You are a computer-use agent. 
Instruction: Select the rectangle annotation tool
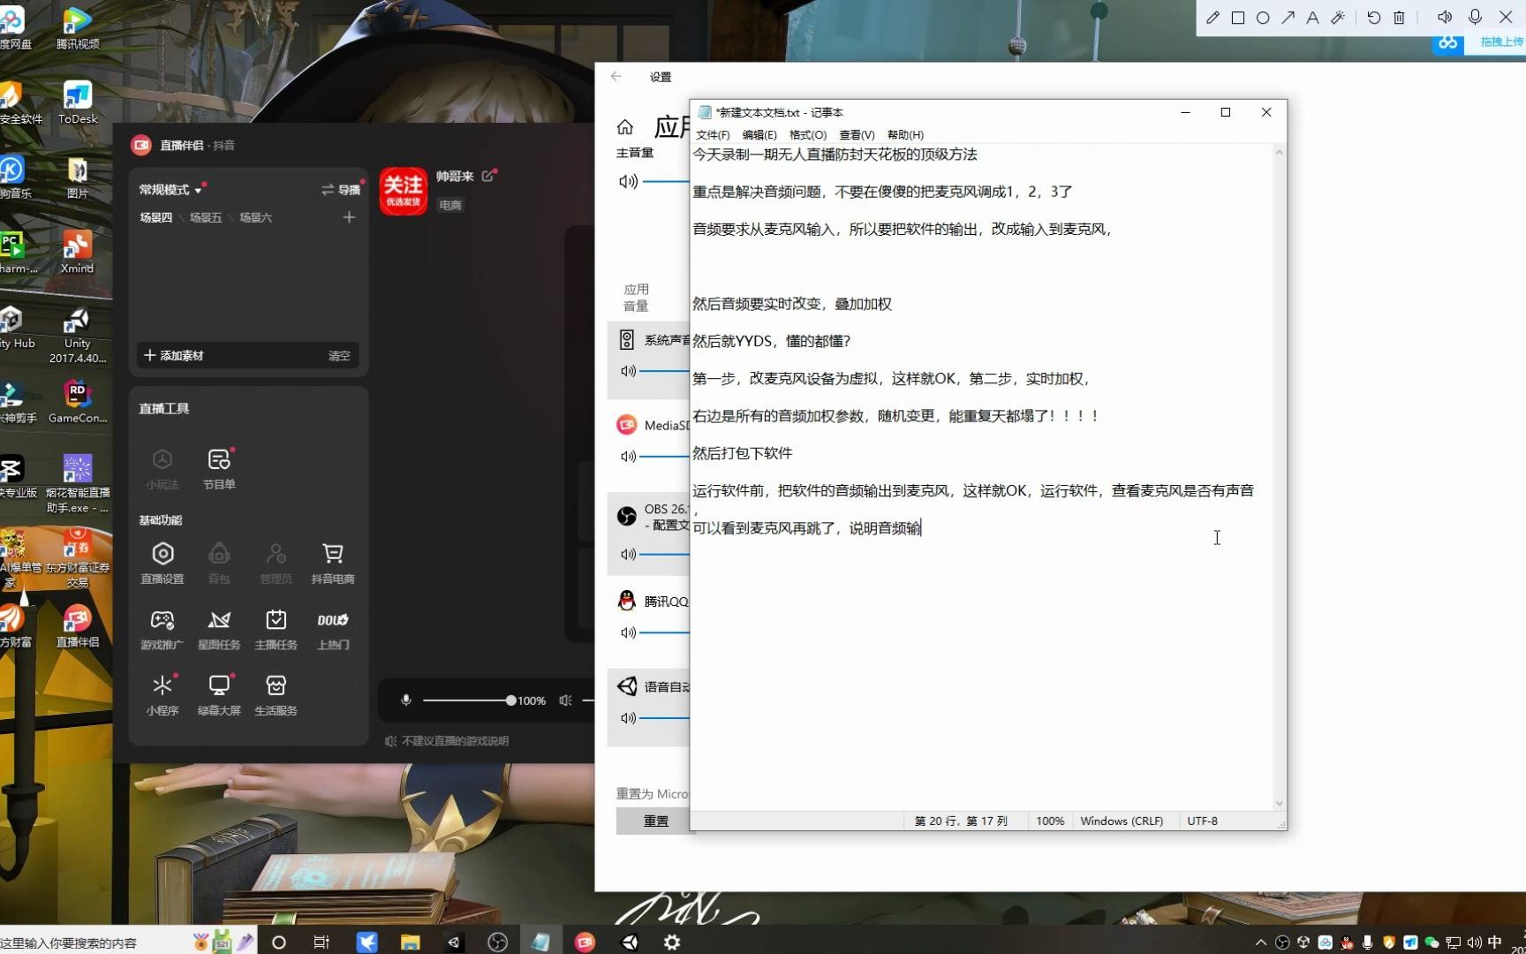click(x=1238, y=18)
